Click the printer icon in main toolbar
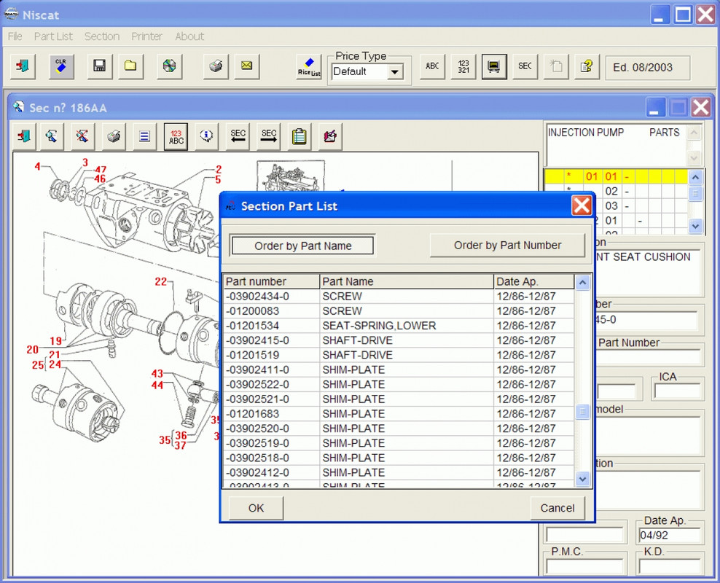The image size is (720, 583). pos(216,66)
